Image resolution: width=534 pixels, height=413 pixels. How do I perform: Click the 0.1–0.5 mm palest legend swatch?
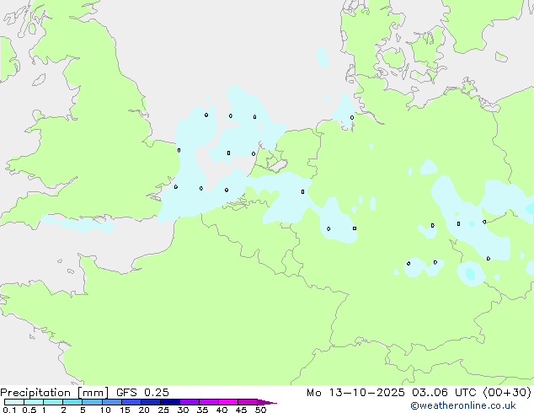coord(14,402)
